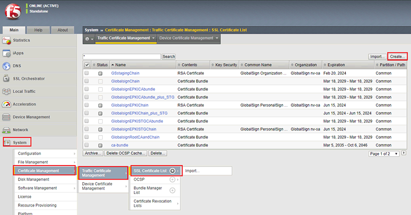Click the plus icon beside OCSP
The width and height of the screenshot is (411, 215).
(x=172, y=179)
